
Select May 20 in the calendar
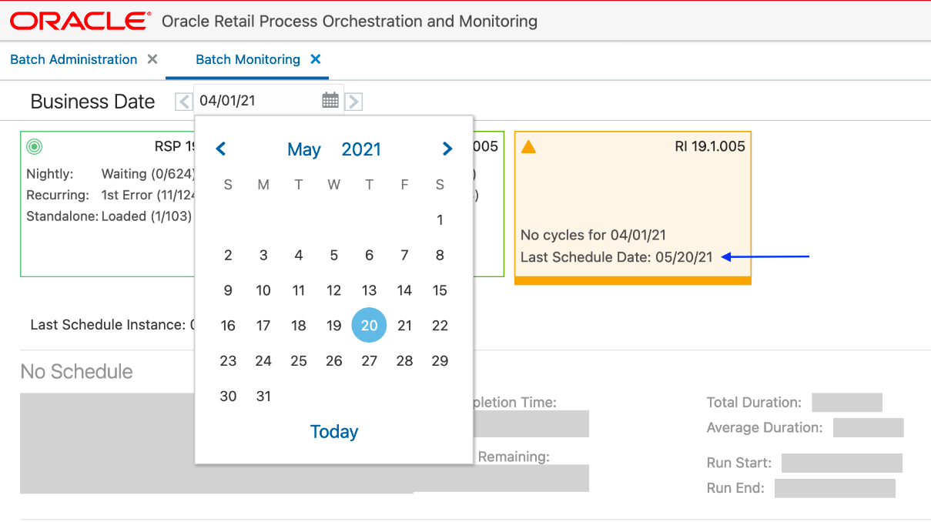(x=369, y=325)
